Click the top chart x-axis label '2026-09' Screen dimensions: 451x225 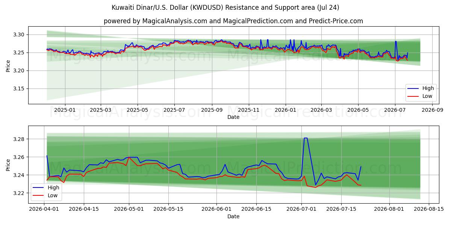click(x=433, y=110)
